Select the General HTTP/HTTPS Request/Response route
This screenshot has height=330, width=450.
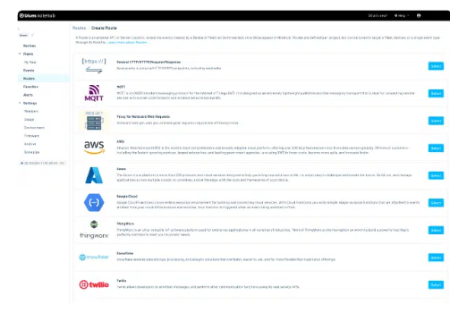point(436,66)
